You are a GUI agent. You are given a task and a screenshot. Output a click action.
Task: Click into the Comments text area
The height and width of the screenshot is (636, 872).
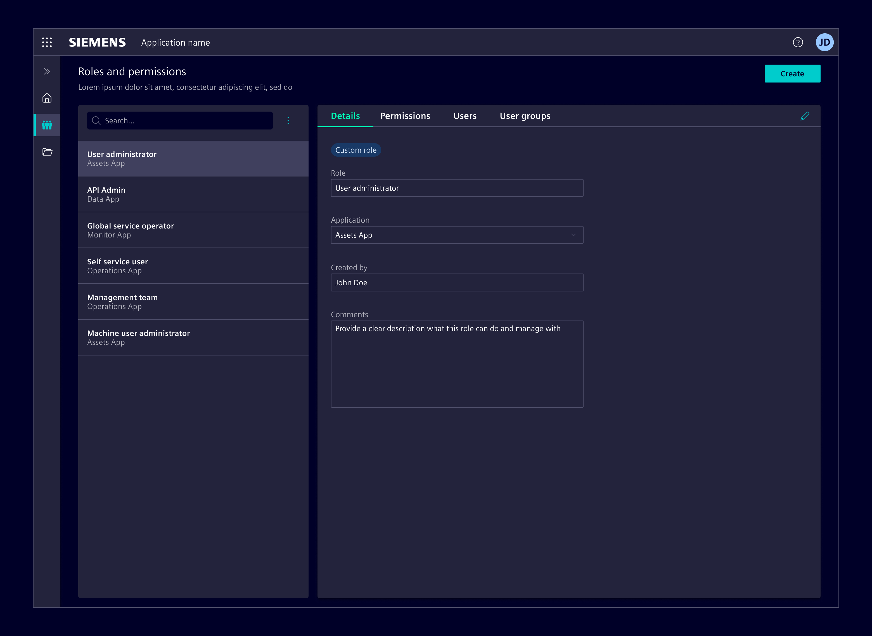click(457, 364)
